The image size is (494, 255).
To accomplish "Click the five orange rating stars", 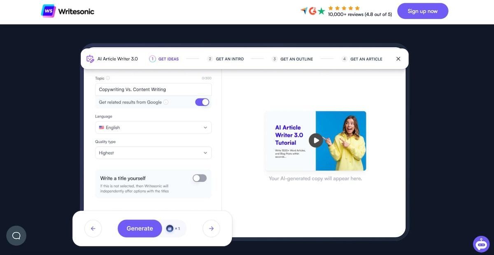I will point(344,8).
